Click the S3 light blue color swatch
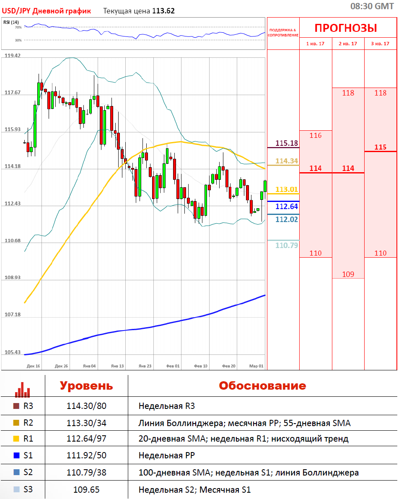Screen dimensions: 404x499 click(16, 489)
